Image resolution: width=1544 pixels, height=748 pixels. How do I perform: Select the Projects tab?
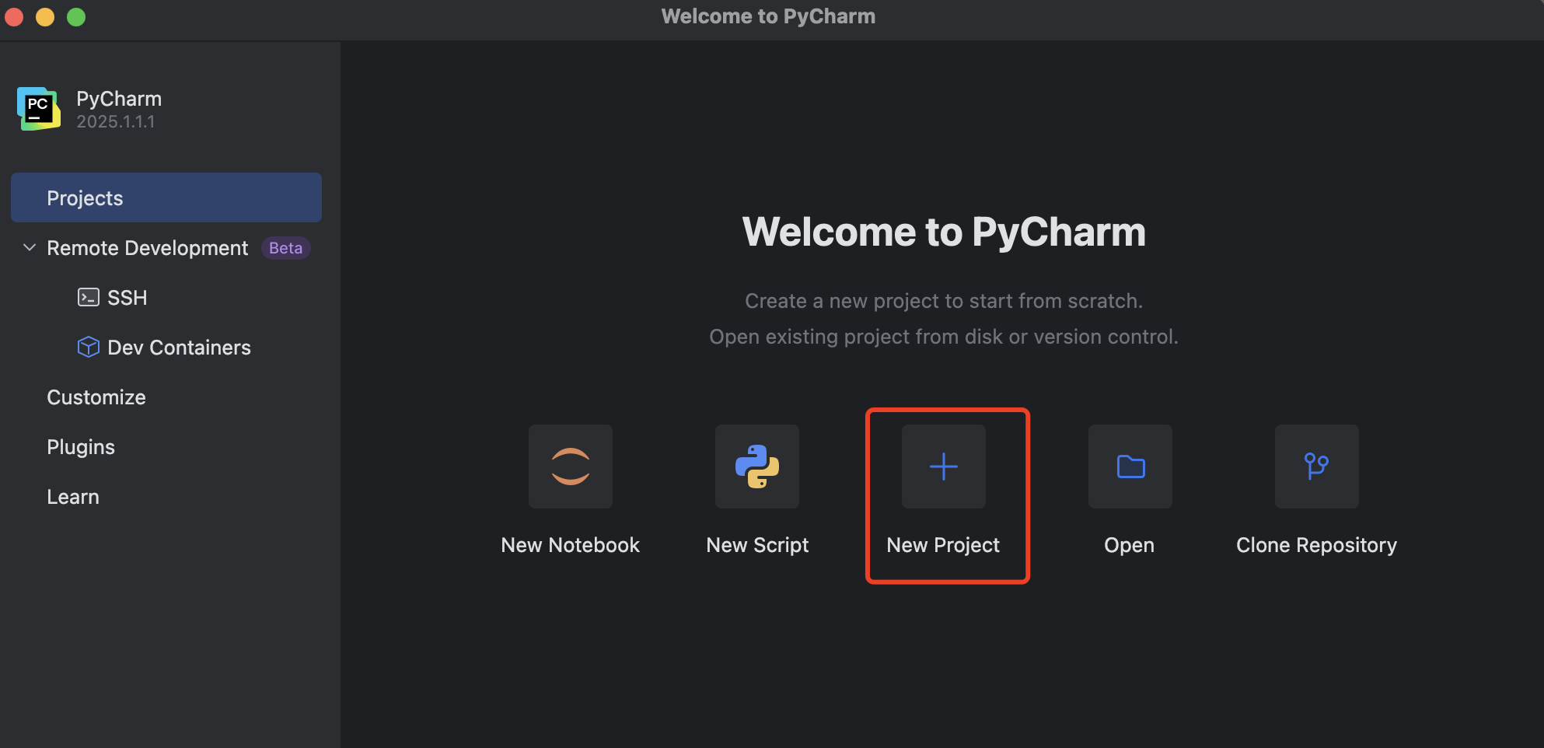pyautogui.click(x=166, y=197)
